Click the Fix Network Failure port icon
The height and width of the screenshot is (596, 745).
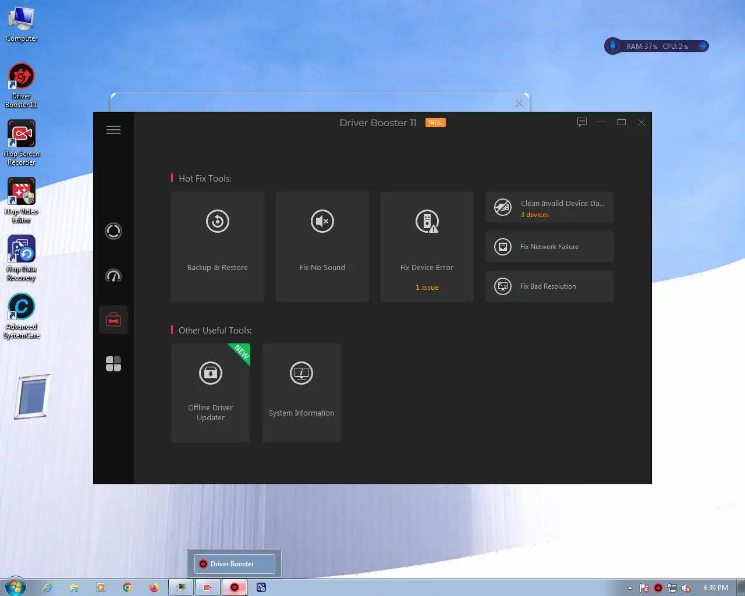[x=503, y=247]
